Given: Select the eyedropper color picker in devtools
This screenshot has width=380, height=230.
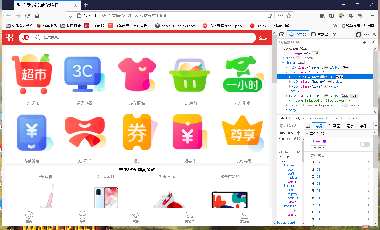Looking at the screenshot, I should pos(373,42).
